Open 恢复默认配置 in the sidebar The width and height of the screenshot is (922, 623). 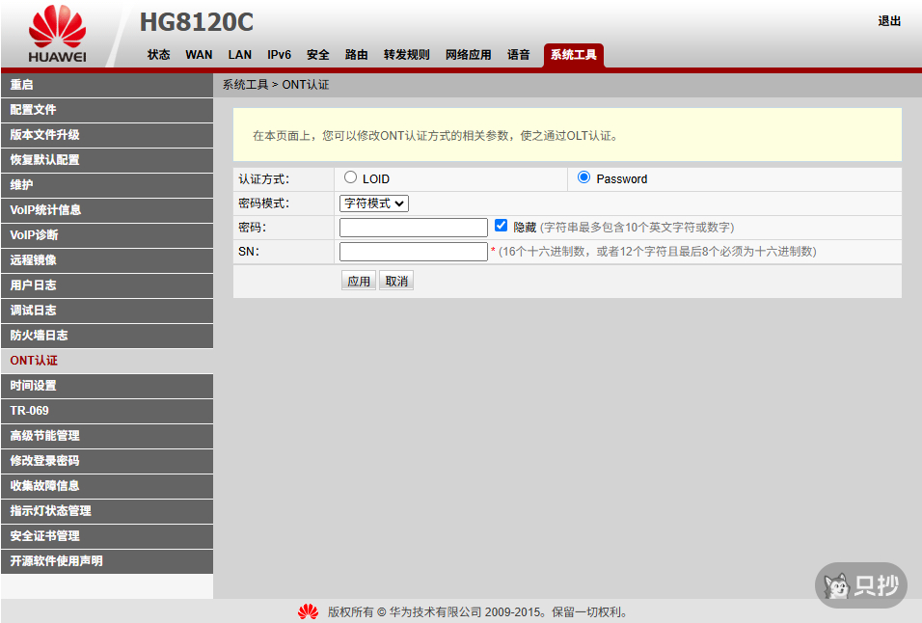[107, 160]
